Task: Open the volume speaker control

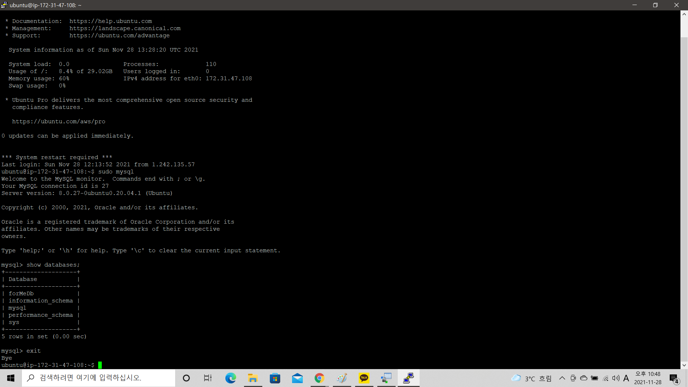Action: coord(616,378)
